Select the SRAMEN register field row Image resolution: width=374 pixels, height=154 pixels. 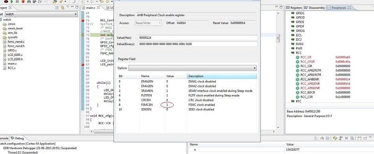(187, 91)
